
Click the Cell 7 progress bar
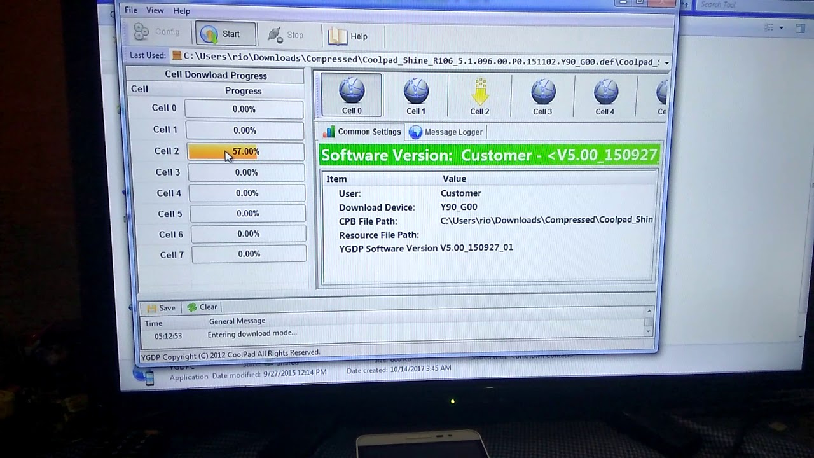[249, 254]
